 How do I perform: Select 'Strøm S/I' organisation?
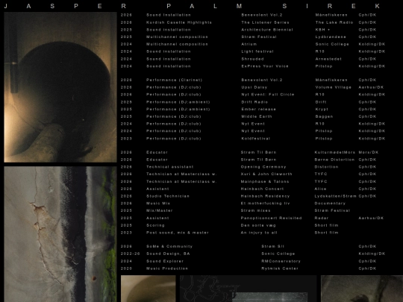(272, 246)
